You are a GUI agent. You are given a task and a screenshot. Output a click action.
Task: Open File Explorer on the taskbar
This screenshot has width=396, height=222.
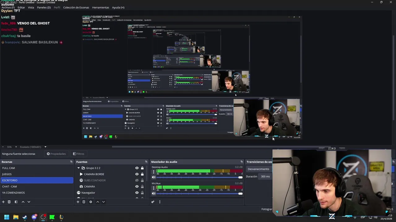(x=16, y=217)
